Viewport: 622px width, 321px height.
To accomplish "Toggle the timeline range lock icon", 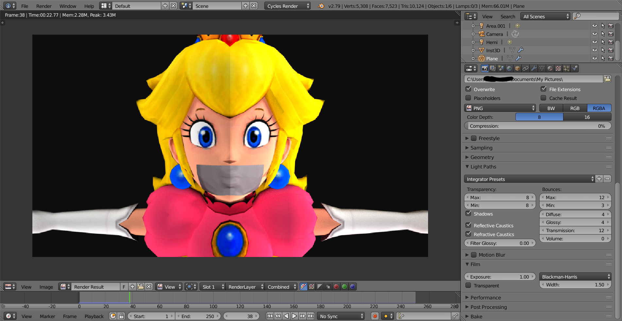I will (x=122, y=316).
